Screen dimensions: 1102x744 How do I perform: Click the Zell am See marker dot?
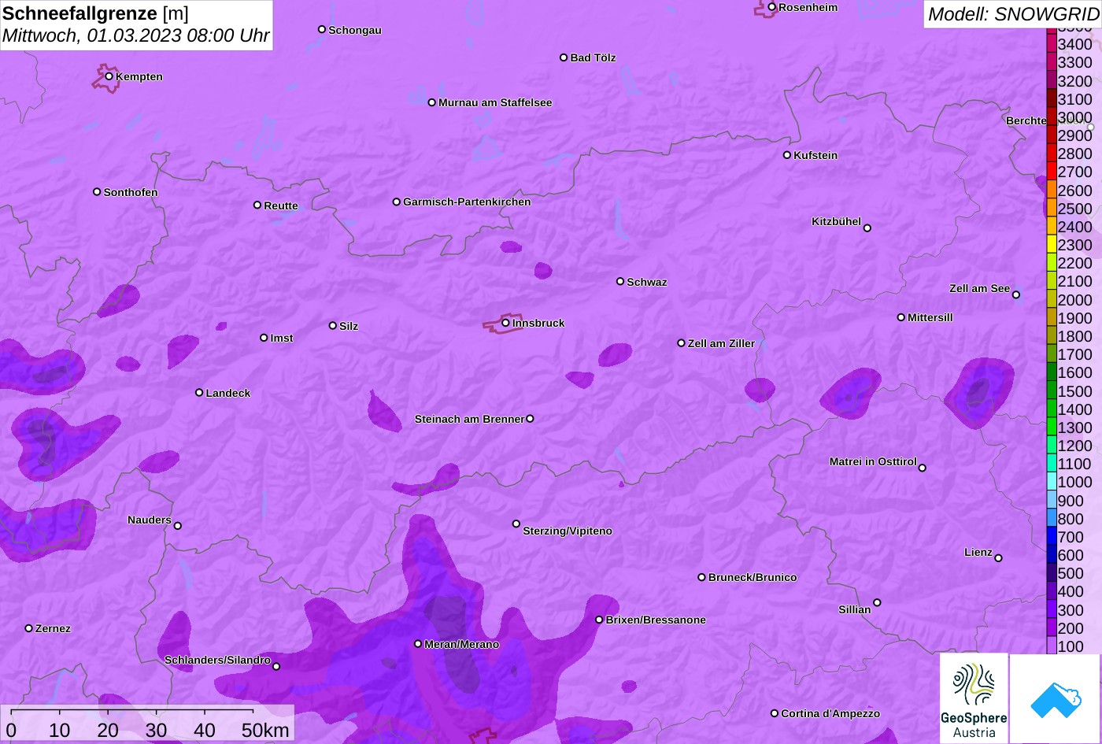point(1016,295)
